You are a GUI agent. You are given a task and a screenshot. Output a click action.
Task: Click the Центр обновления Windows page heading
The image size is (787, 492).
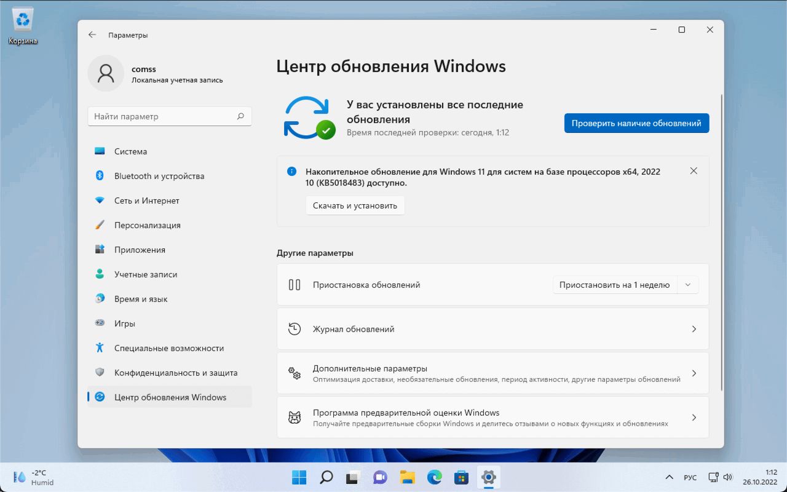pos(391,66)
